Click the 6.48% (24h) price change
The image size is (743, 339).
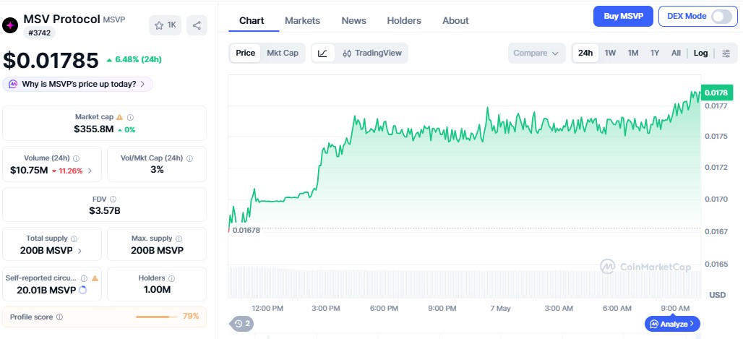pyautogui.click(x=134, y=60)
